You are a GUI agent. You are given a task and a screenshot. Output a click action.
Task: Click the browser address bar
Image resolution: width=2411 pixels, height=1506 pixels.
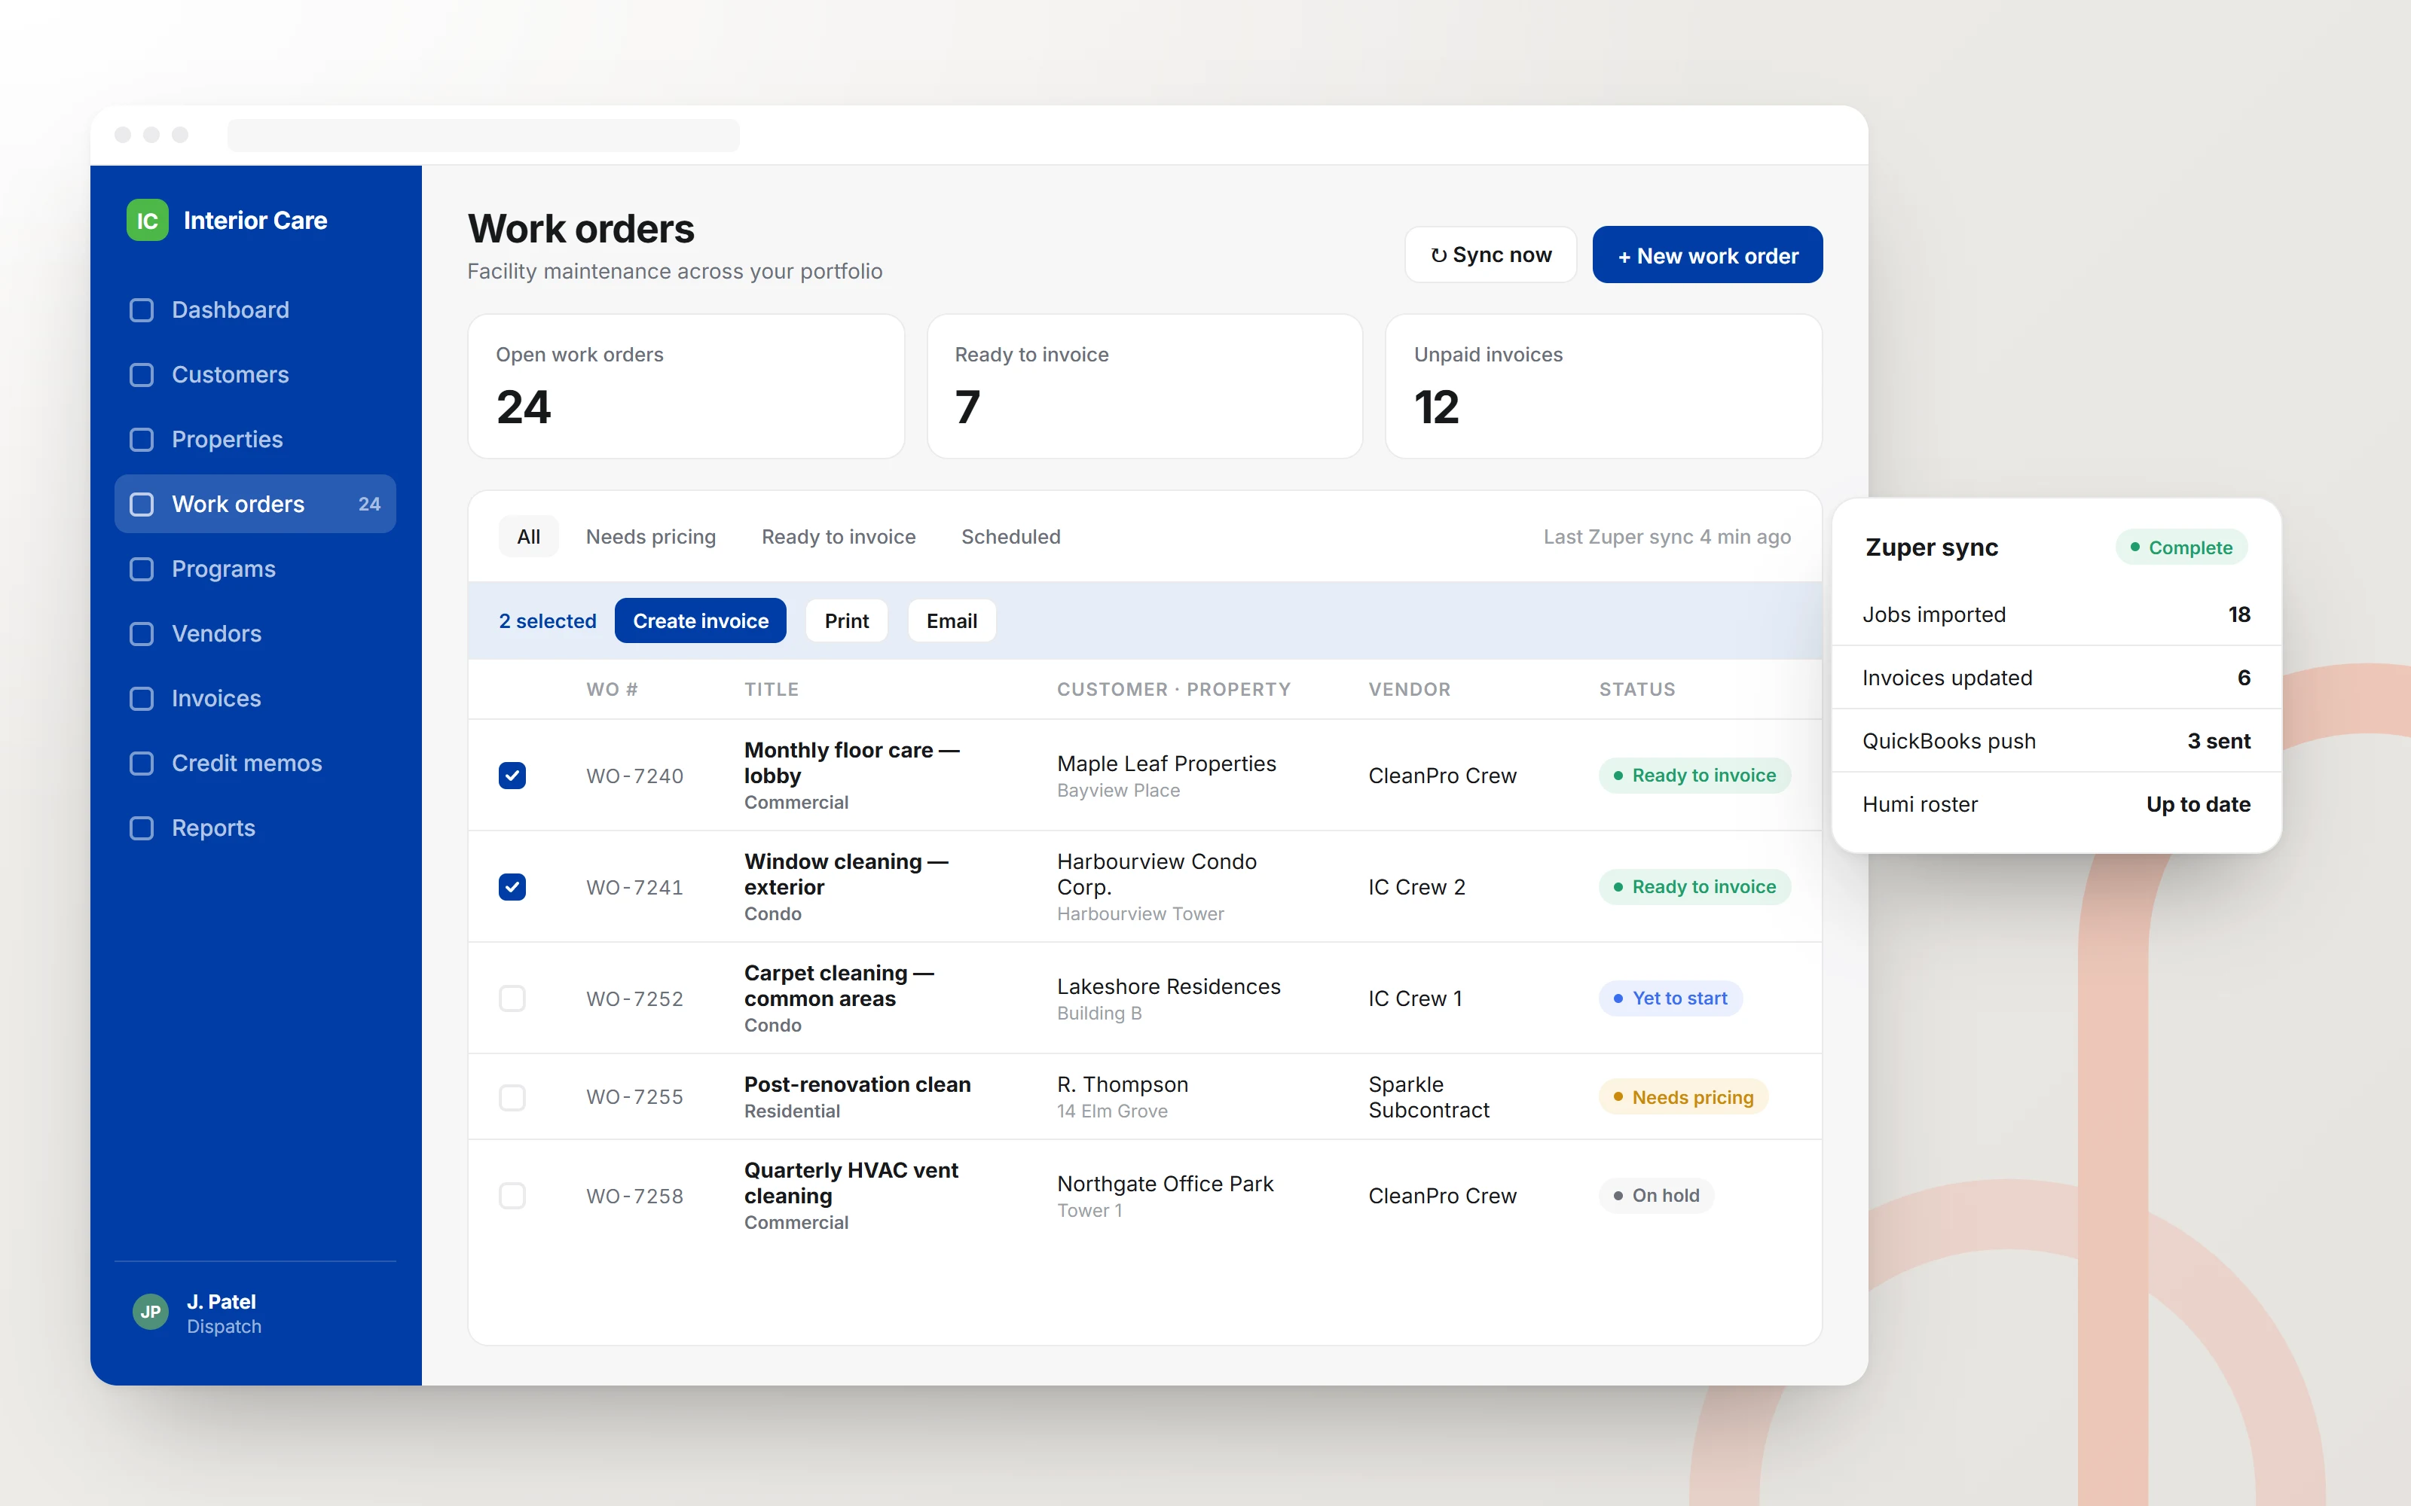(483, 135)
